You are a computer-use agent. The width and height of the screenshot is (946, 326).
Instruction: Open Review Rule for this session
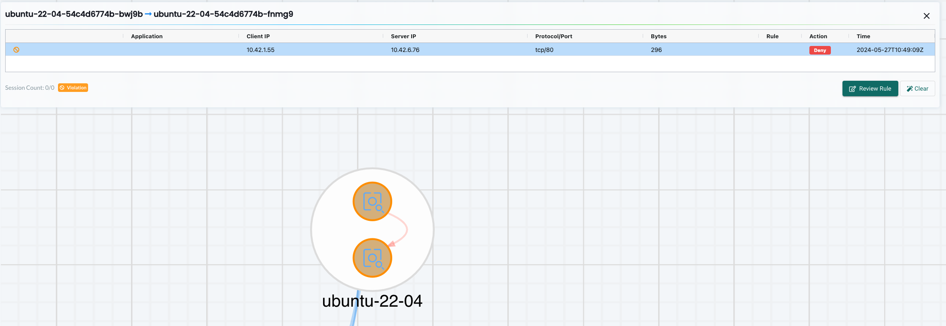tap(870, 88)
